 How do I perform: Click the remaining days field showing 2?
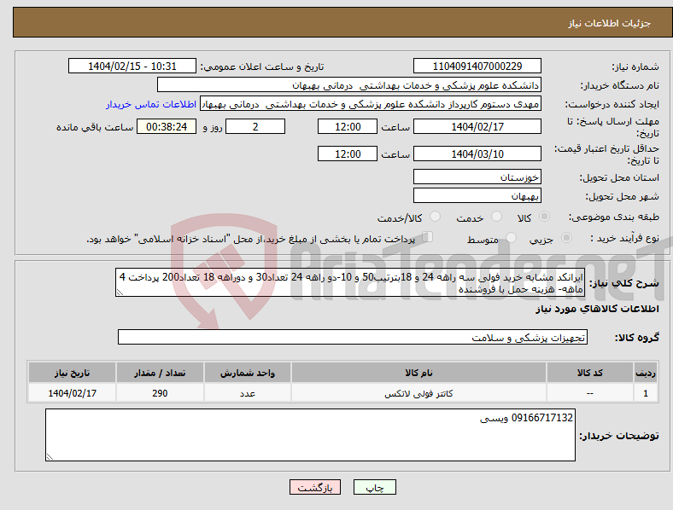click(x=255, y=127)
